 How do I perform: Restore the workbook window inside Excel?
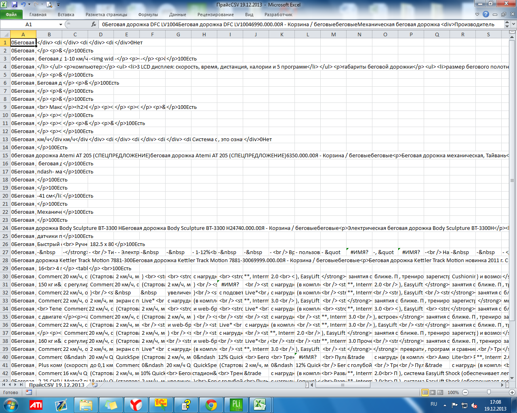coord(503,14)
